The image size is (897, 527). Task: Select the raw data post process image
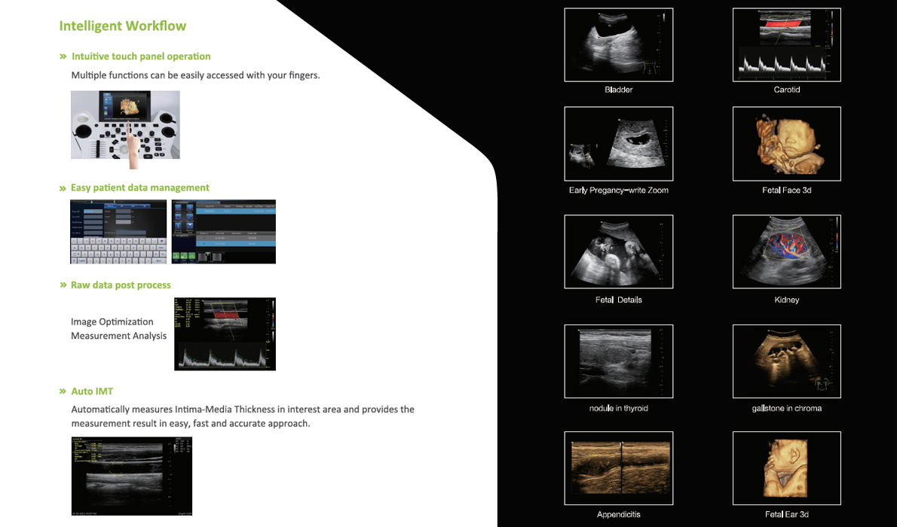(x=225, y=334)
